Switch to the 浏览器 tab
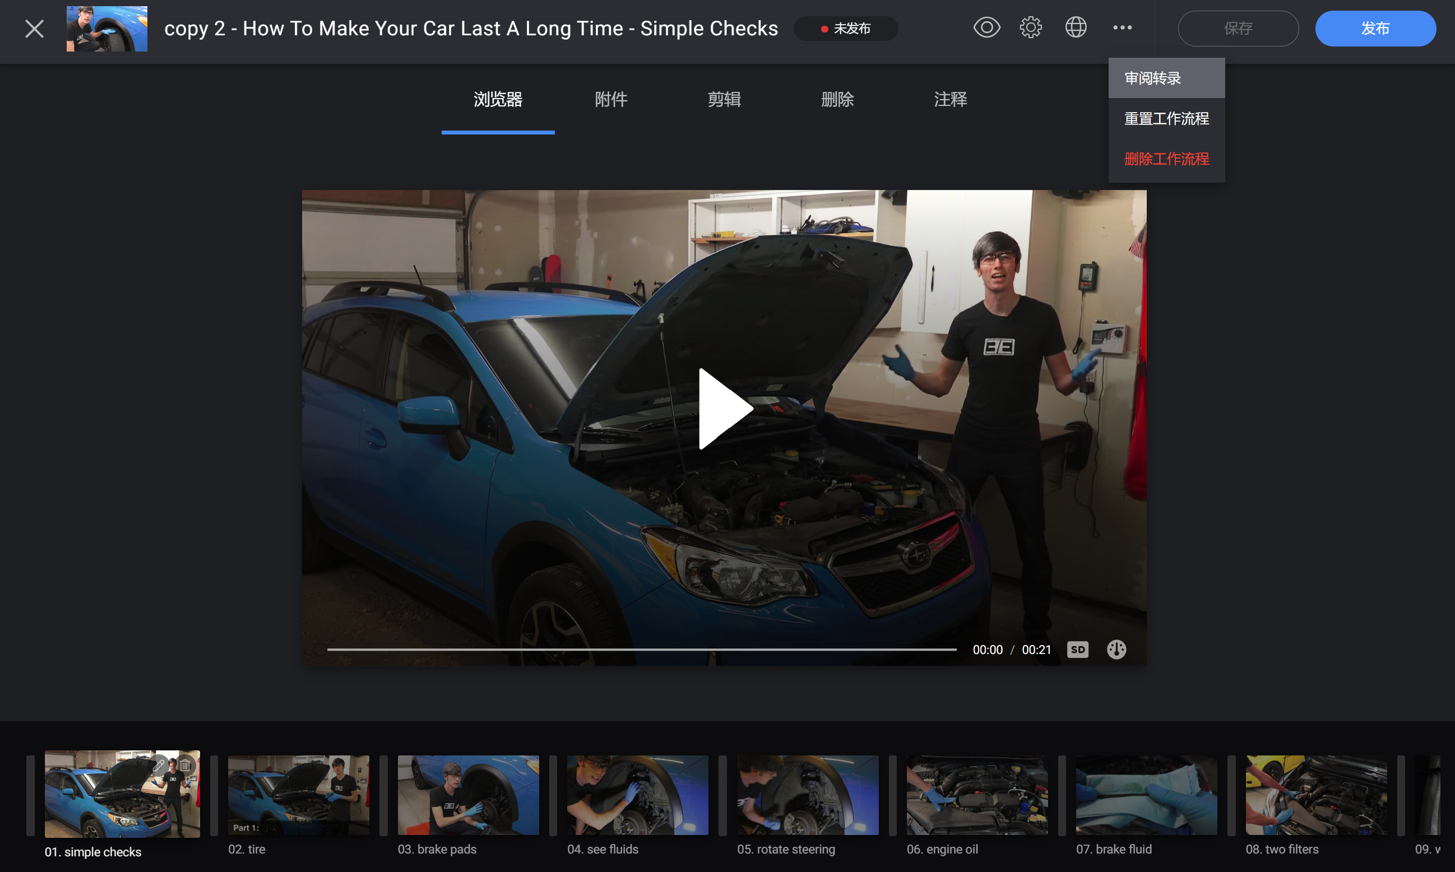The width and height of the screenshot is (1455, 872). pyautogui.click(x=498, y=99)
